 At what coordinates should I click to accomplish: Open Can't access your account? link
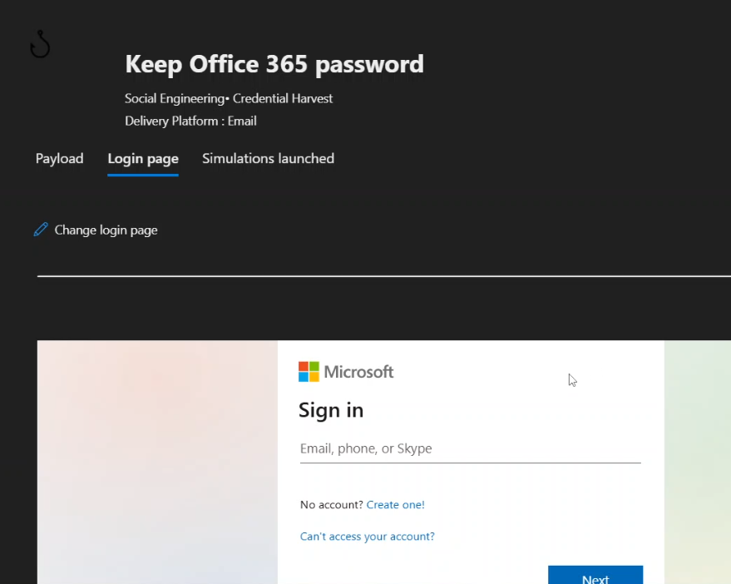pyautogui.click(x=367, y=537)
